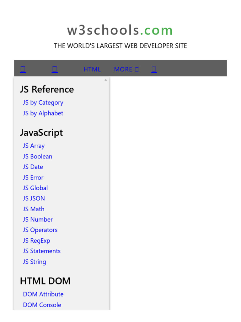
Task: Click the w3schools.com logo
Action: pyautogui.click(x=120, y=30)
